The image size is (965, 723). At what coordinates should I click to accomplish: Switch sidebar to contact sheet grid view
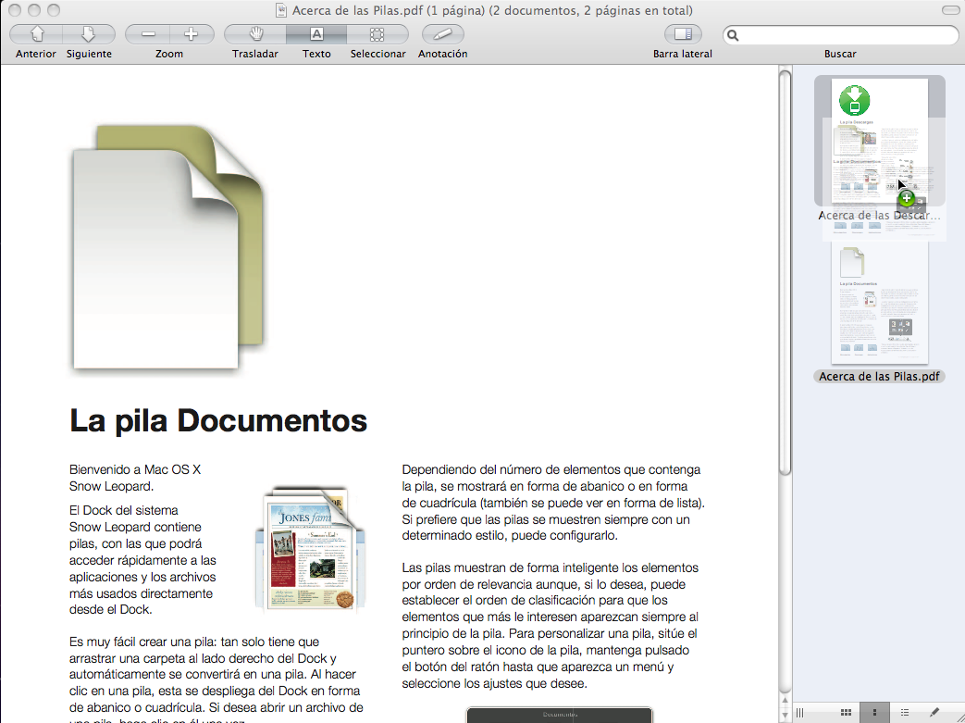[x=847, y=713]
